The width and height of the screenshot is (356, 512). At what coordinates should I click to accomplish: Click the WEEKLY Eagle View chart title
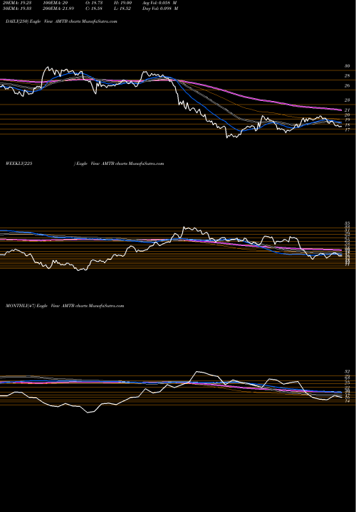pos(85,164)
